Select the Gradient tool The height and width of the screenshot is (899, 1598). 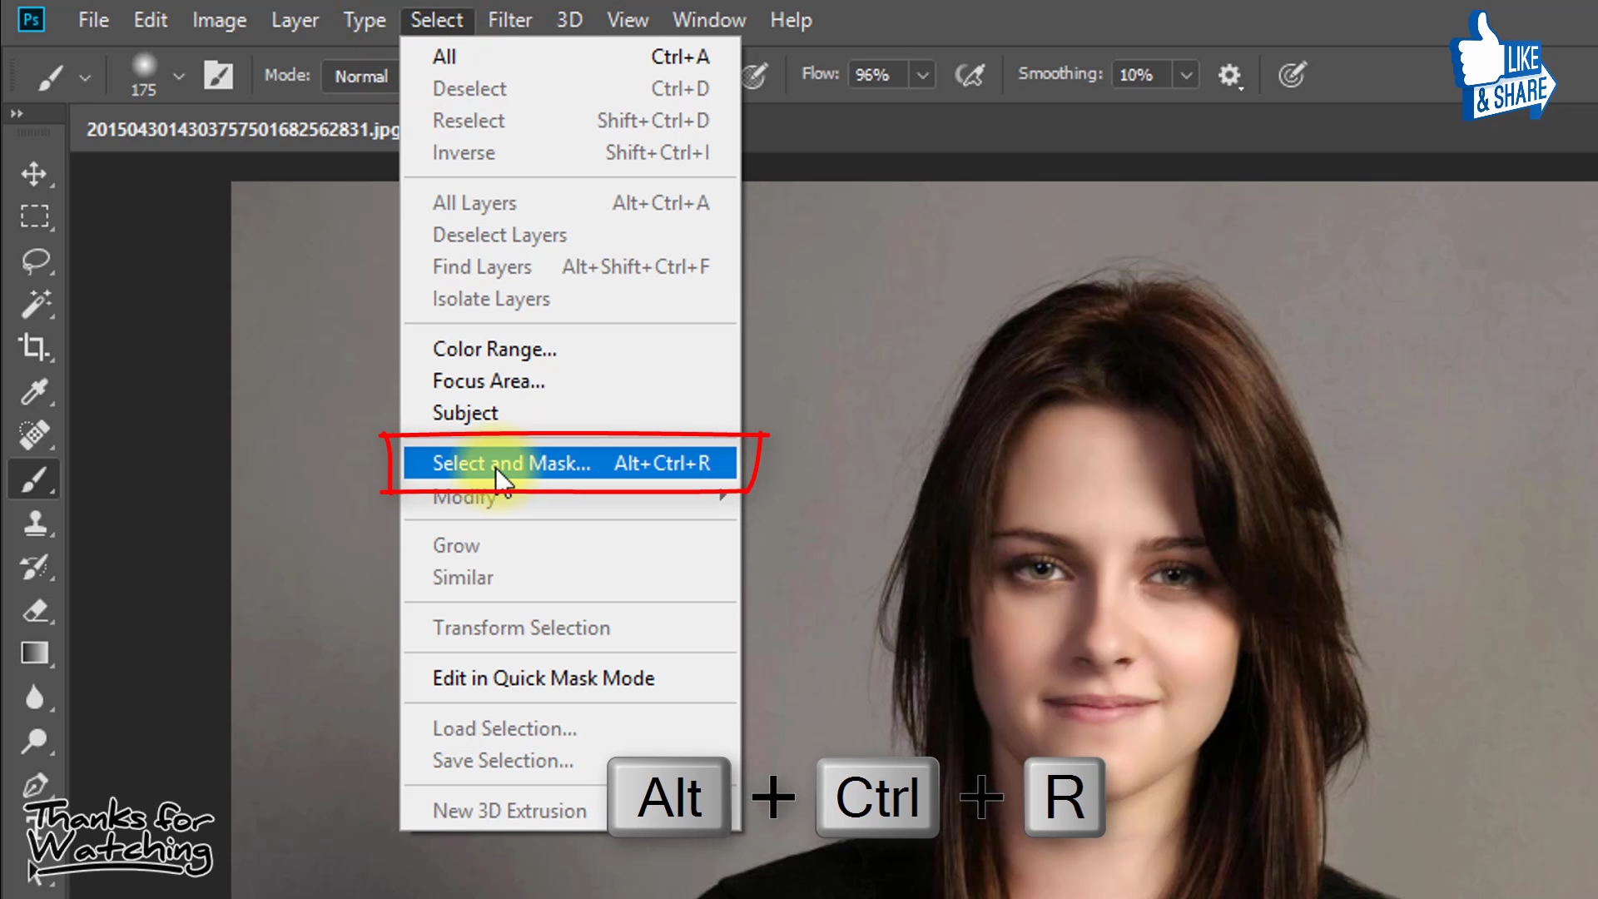[x=36, y=653]
